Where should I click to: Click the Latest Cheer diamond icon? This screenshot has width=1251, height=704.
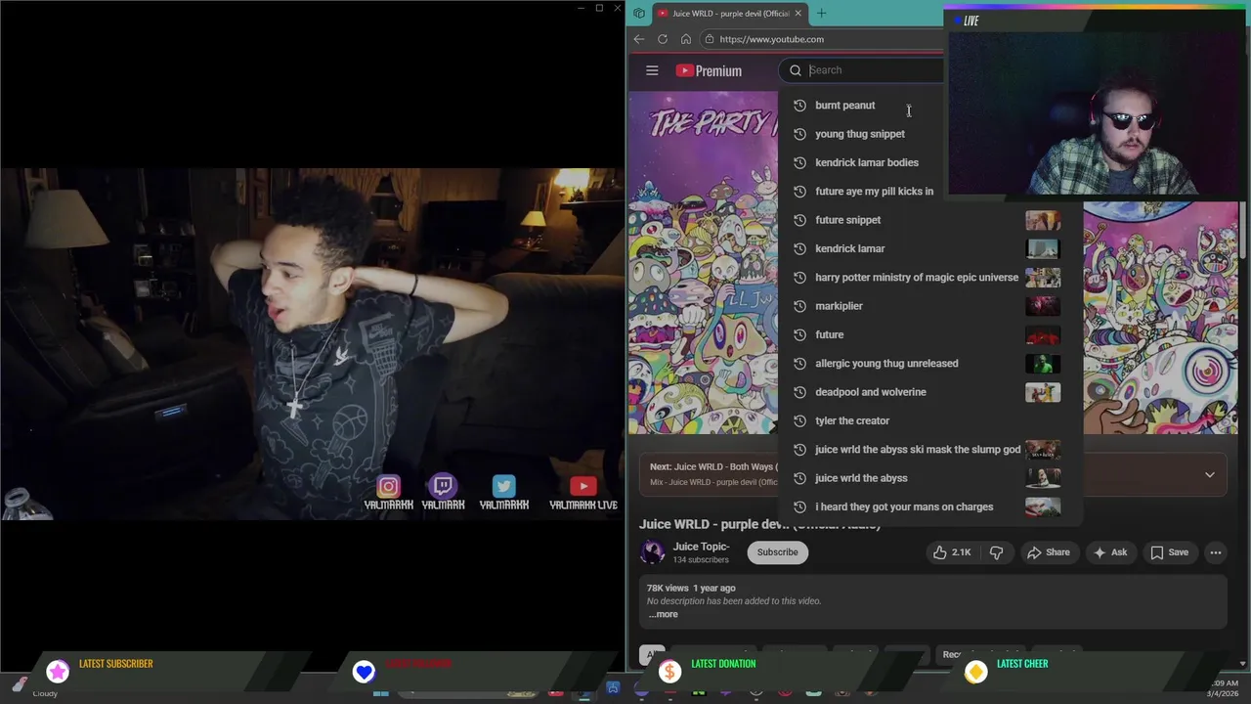click(x=975, y=671)
